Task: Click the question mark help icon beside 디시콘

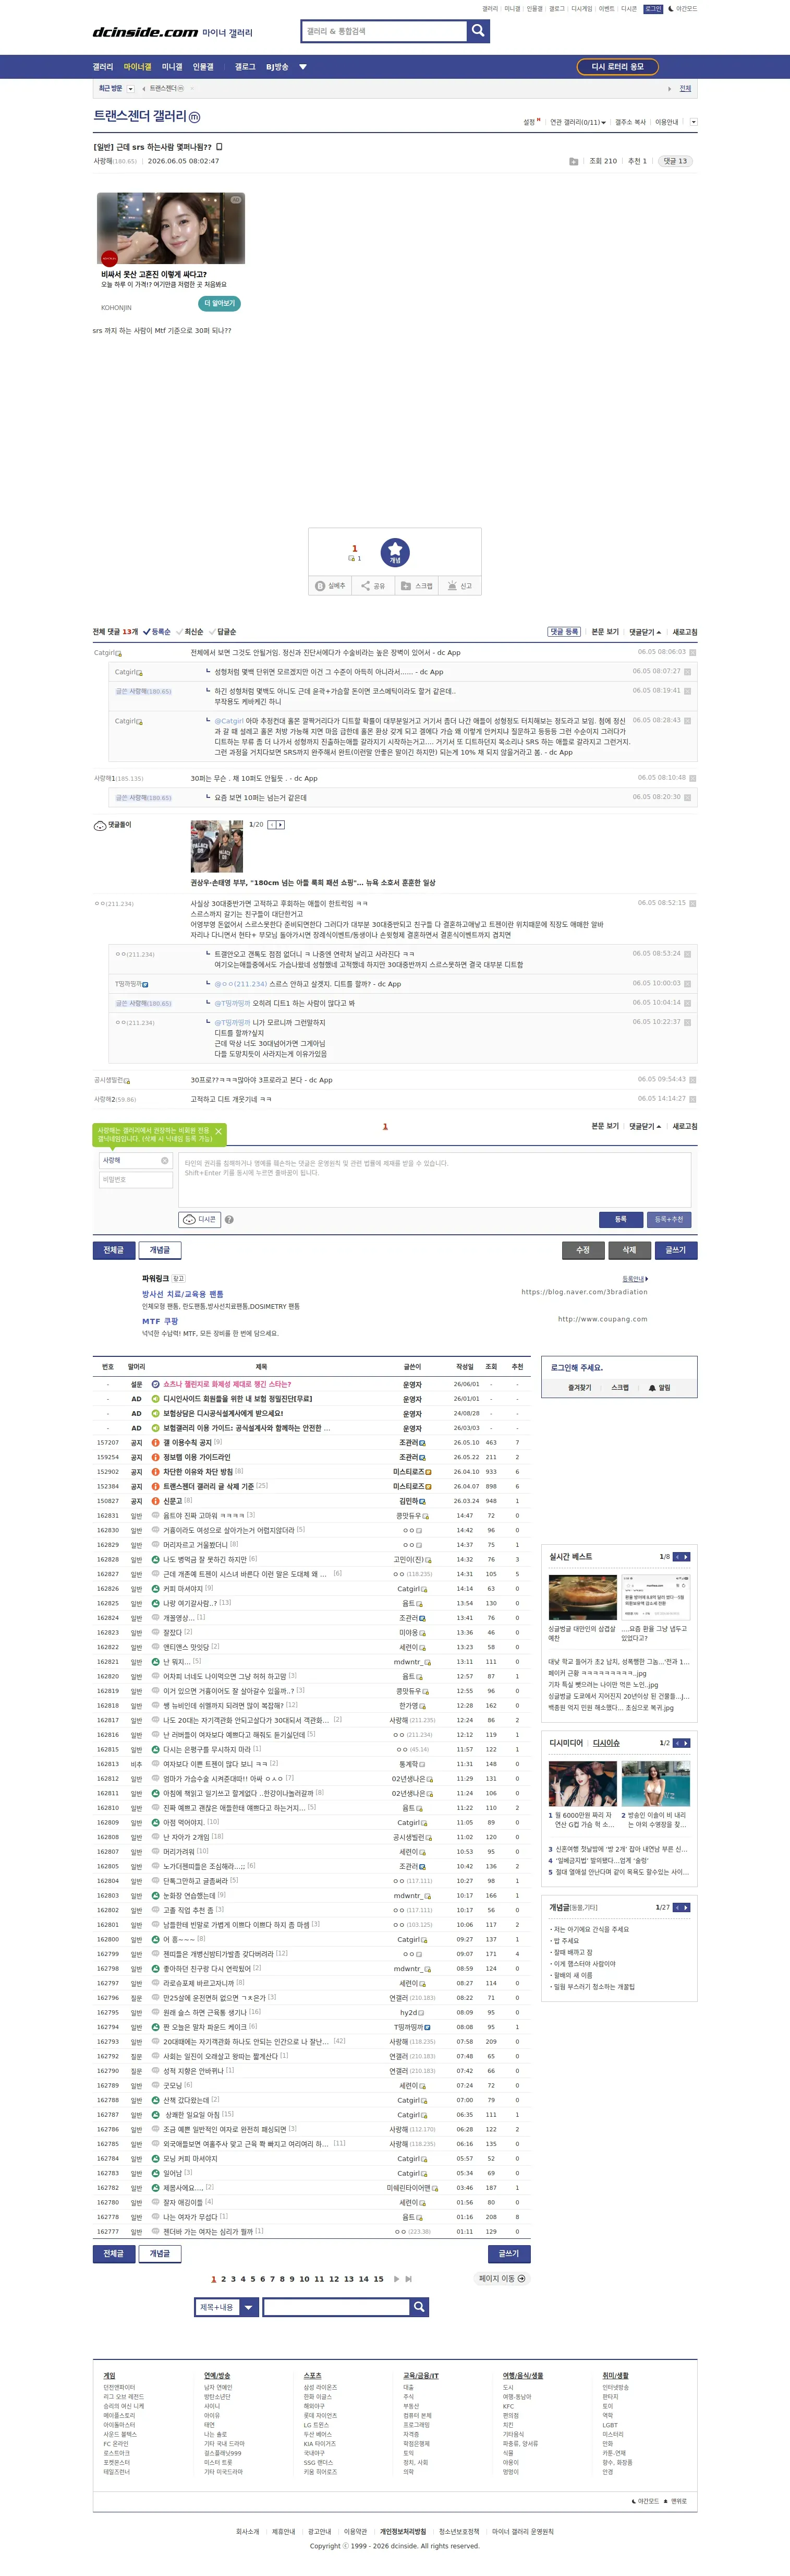Action: point(230,1220)
